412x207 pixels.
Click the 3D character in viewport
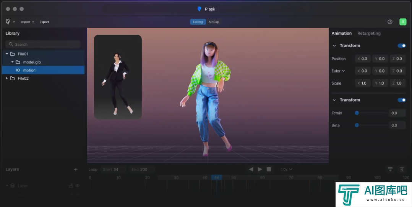(x=206, y=98)
